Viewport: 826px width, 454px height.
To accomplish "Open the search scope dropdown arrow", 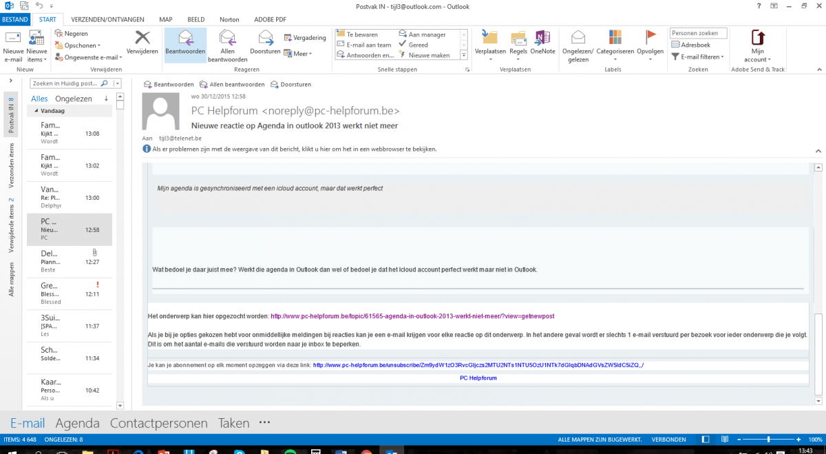I will pos(117,83).
